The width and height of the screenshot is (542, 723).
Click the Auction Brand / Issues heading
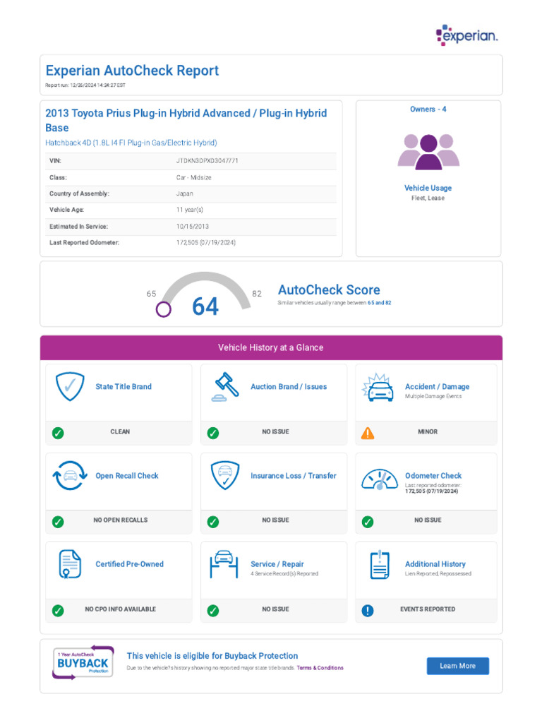(x=289, y=386)
